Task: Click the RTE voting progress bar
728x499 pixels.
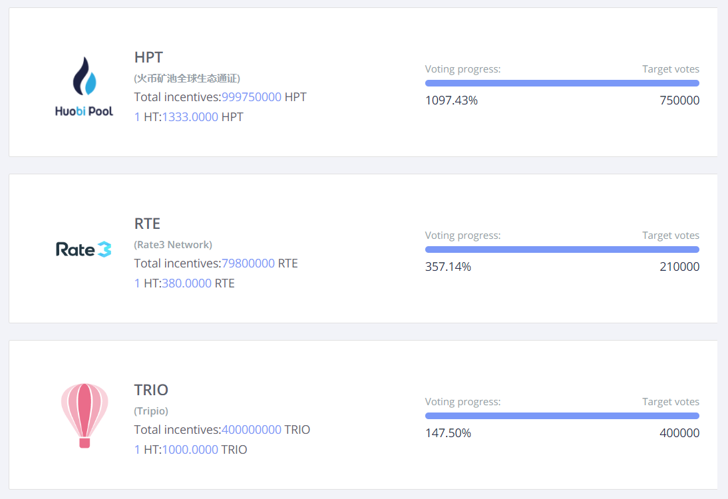Action: pyautogui.click(x=562, y=249)
